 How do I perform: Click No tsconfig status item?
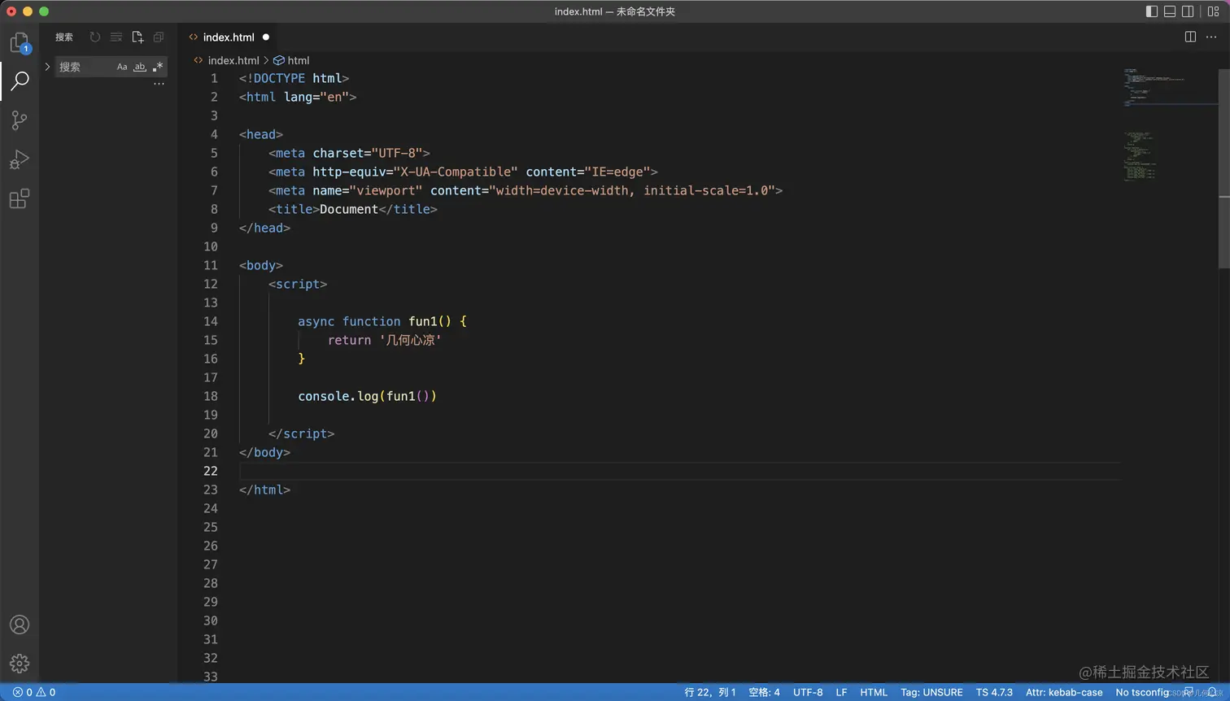[x=1142, y=692]
